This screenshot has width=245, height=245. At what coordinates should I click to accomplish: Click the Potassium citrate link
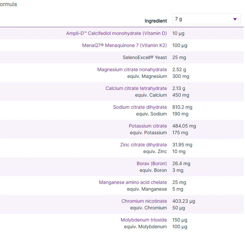pyautogui.click(x=148, y=126)
